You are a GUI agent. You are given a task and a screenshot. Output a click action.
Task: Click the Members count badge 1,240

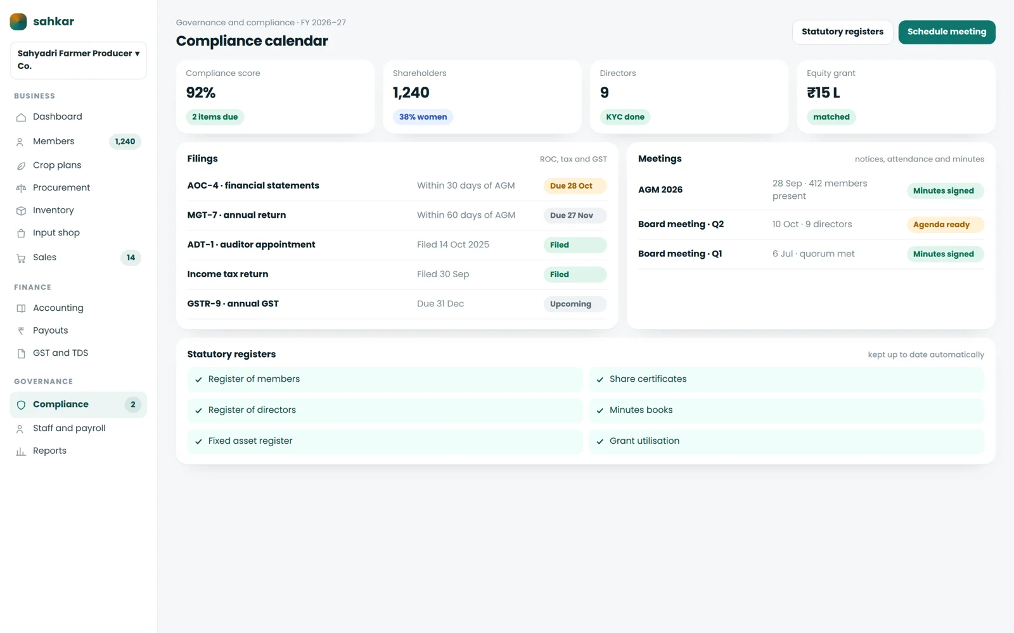pyautogui.click(x=125, y=142)
